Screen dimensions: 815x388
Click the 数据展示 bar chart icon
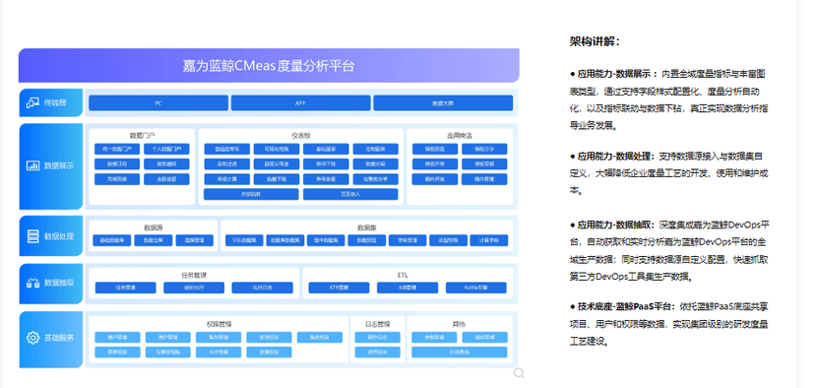32,165
